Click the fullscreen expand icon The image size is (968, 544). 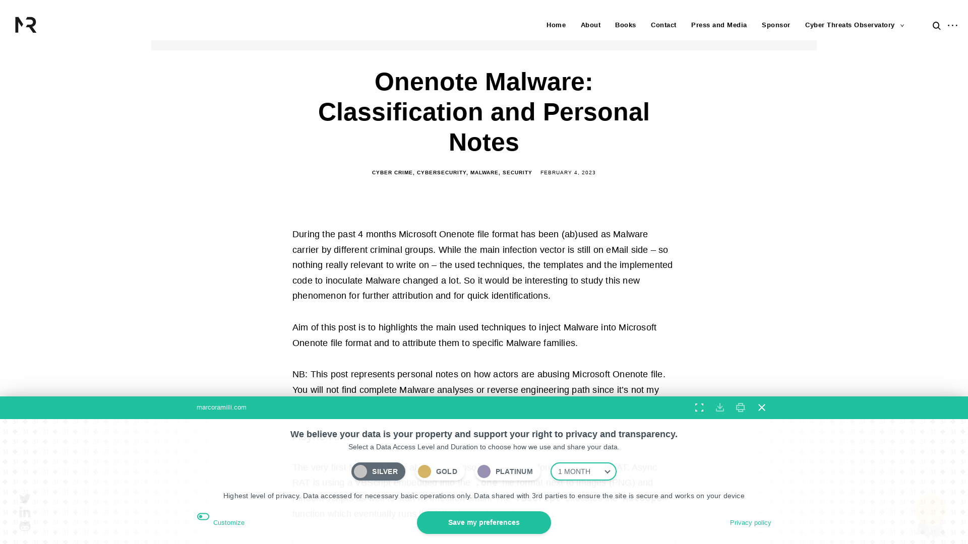699,407
